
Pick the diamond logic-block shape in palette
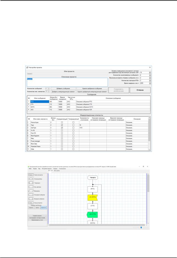click(31, 179)
